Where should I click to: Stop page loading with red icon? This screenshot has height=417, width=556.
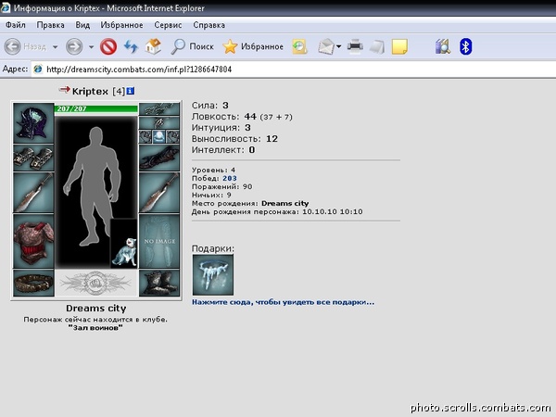coord(108,46)
